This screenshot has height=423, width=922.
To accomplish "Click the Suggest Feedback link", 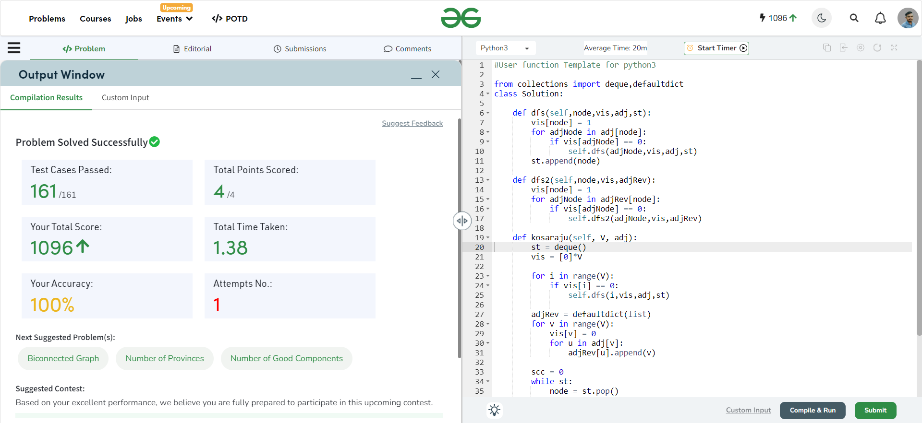I will 412,123.
